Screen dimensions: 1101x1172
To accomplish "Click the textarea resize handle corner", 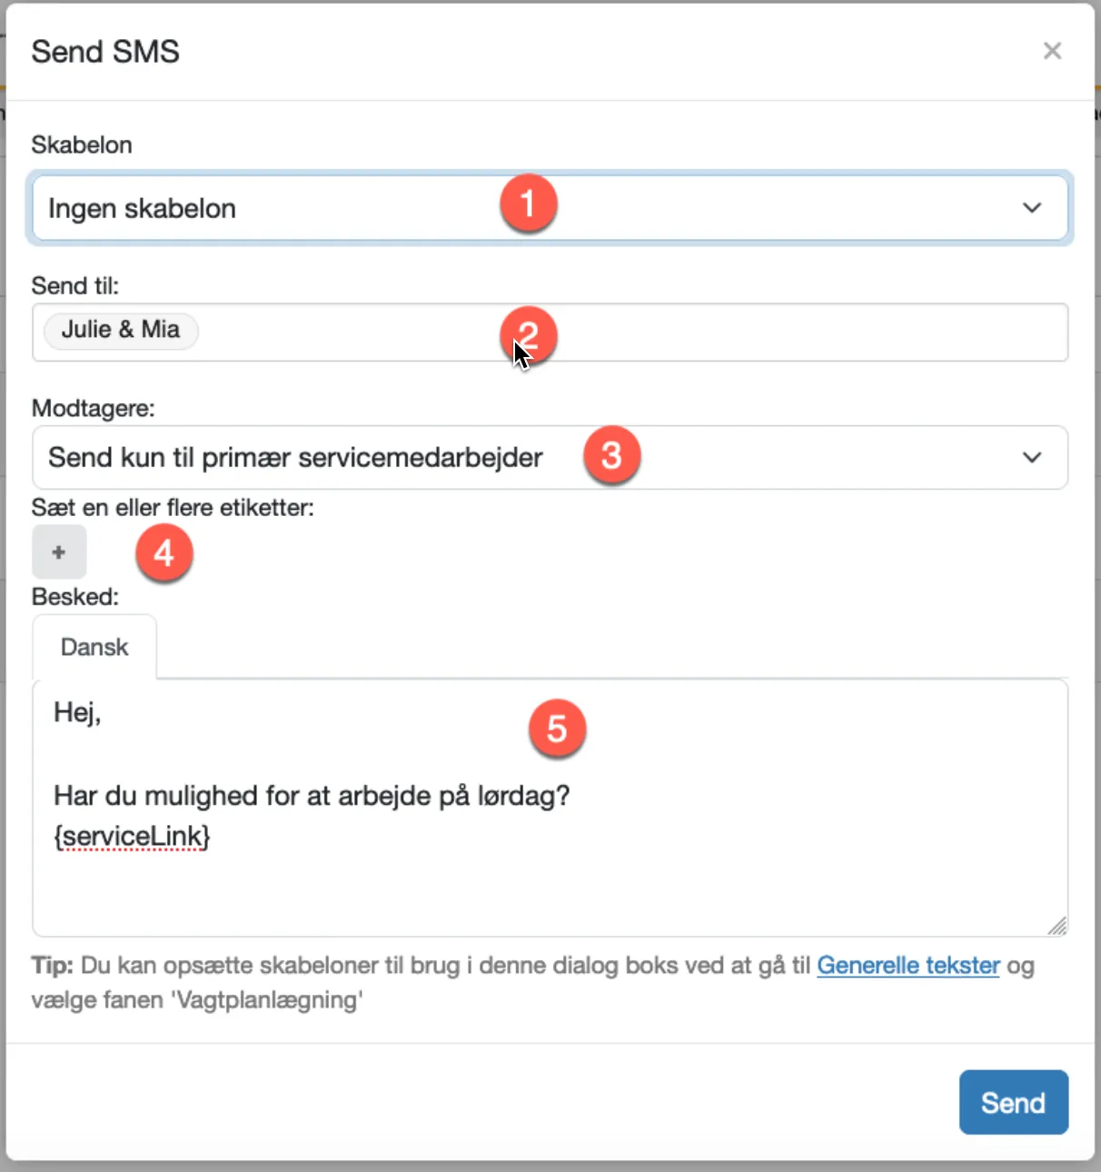I will [x=1057, y=926].
